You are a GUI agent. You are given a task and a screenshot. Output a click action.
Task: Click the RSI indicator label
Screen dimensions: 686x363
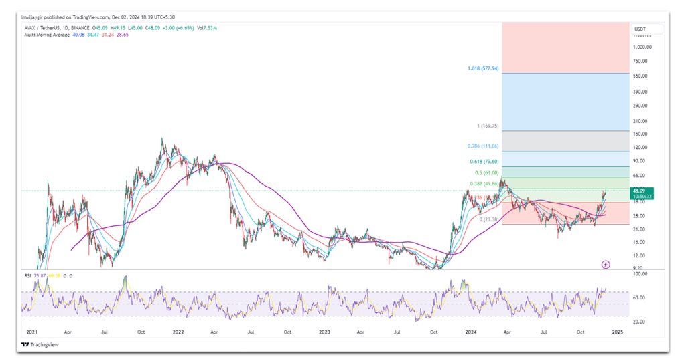click(27, 276)
